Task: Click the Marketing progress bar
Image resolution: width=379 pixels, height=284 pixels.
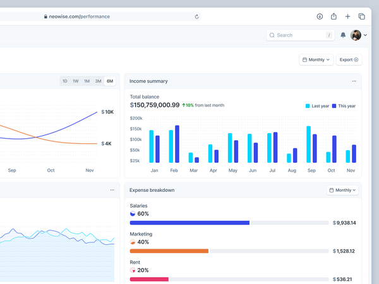Action: coord(229,251)
